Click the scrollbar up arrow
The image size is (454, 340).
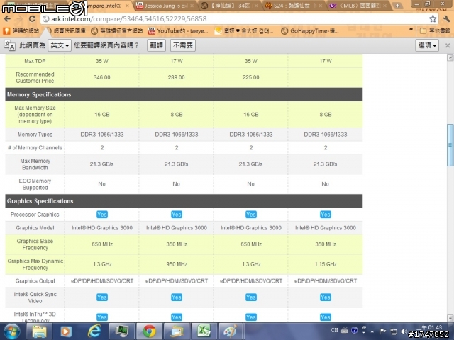point(450,57)
